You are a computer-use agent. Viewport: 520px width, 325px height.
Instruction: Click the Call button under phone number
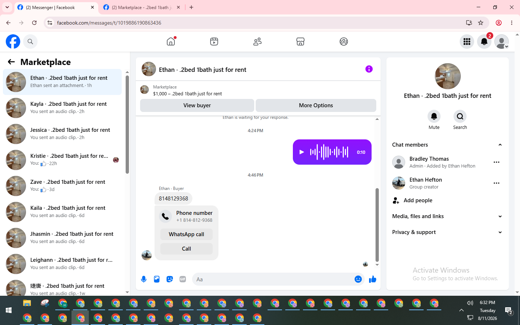186,249
